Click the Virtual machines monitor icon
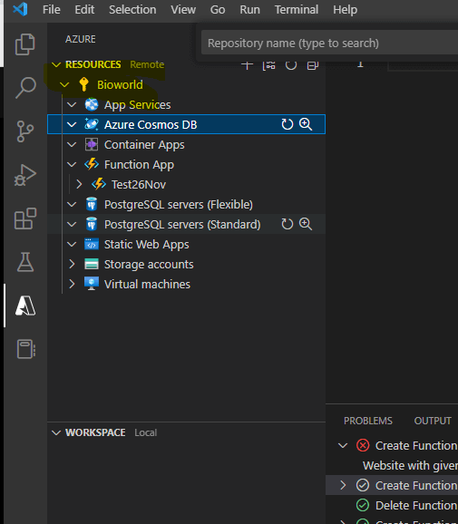The image size is (458, 524). 92,284
